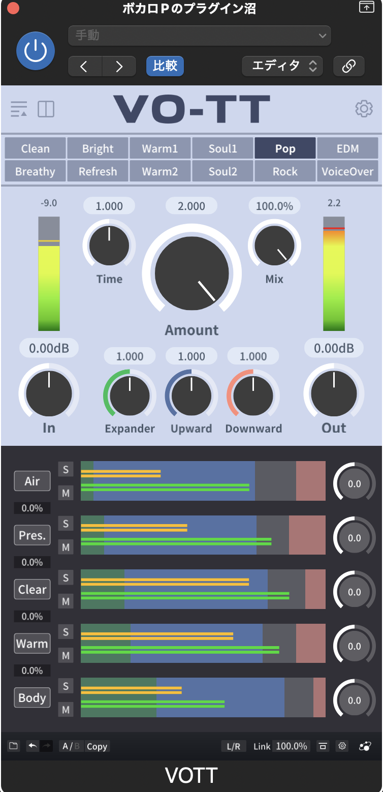Click the Warm band button
The image size is (383, 792).
32,644
